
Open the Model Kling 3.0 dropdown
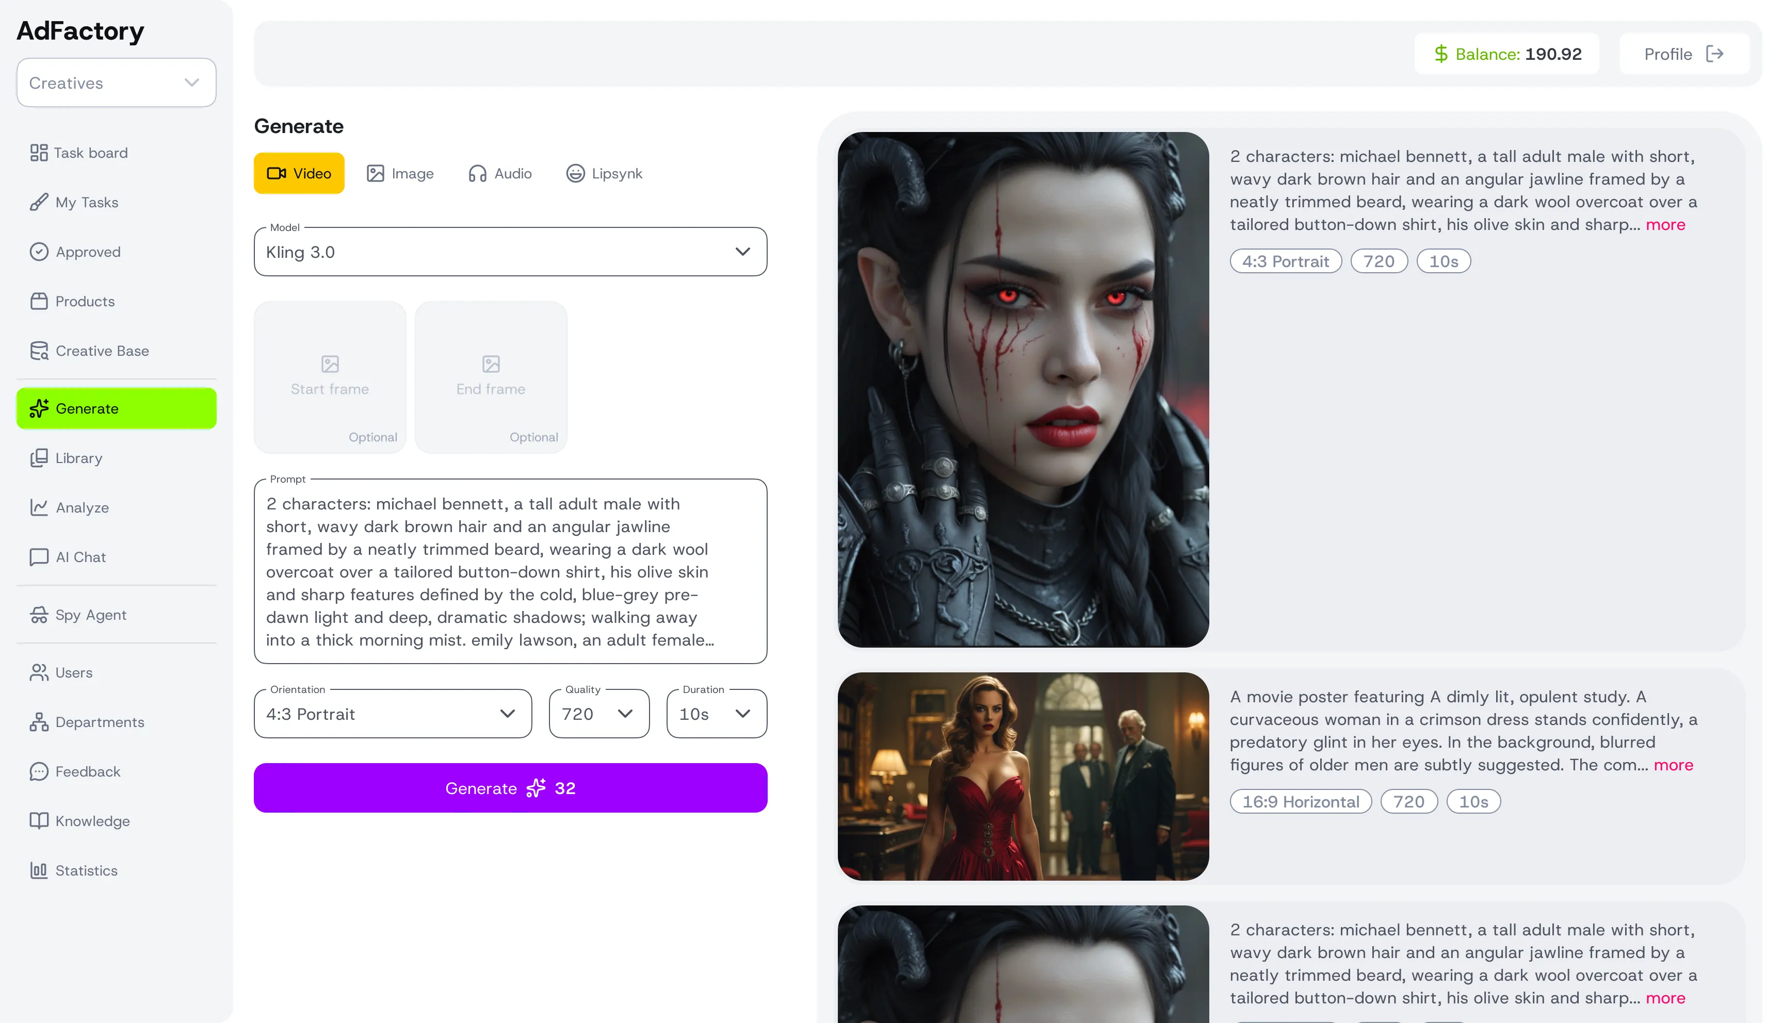pyautogui.click(x=510, y=252)
